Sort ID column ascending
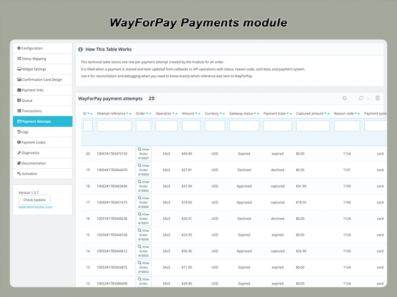This screenshot has height=297, width=397. pos(91,114)
